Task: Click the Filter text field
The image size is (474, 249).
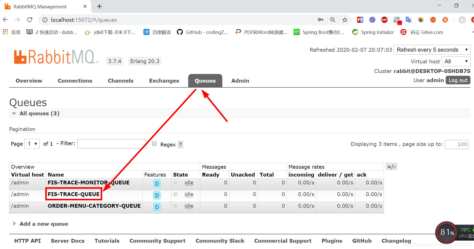Action: pos(112,144)
